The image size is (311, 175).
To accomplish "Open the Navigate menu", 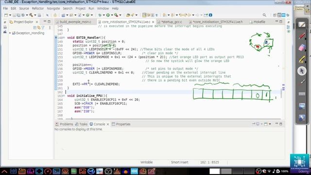I will pos(53,9).
